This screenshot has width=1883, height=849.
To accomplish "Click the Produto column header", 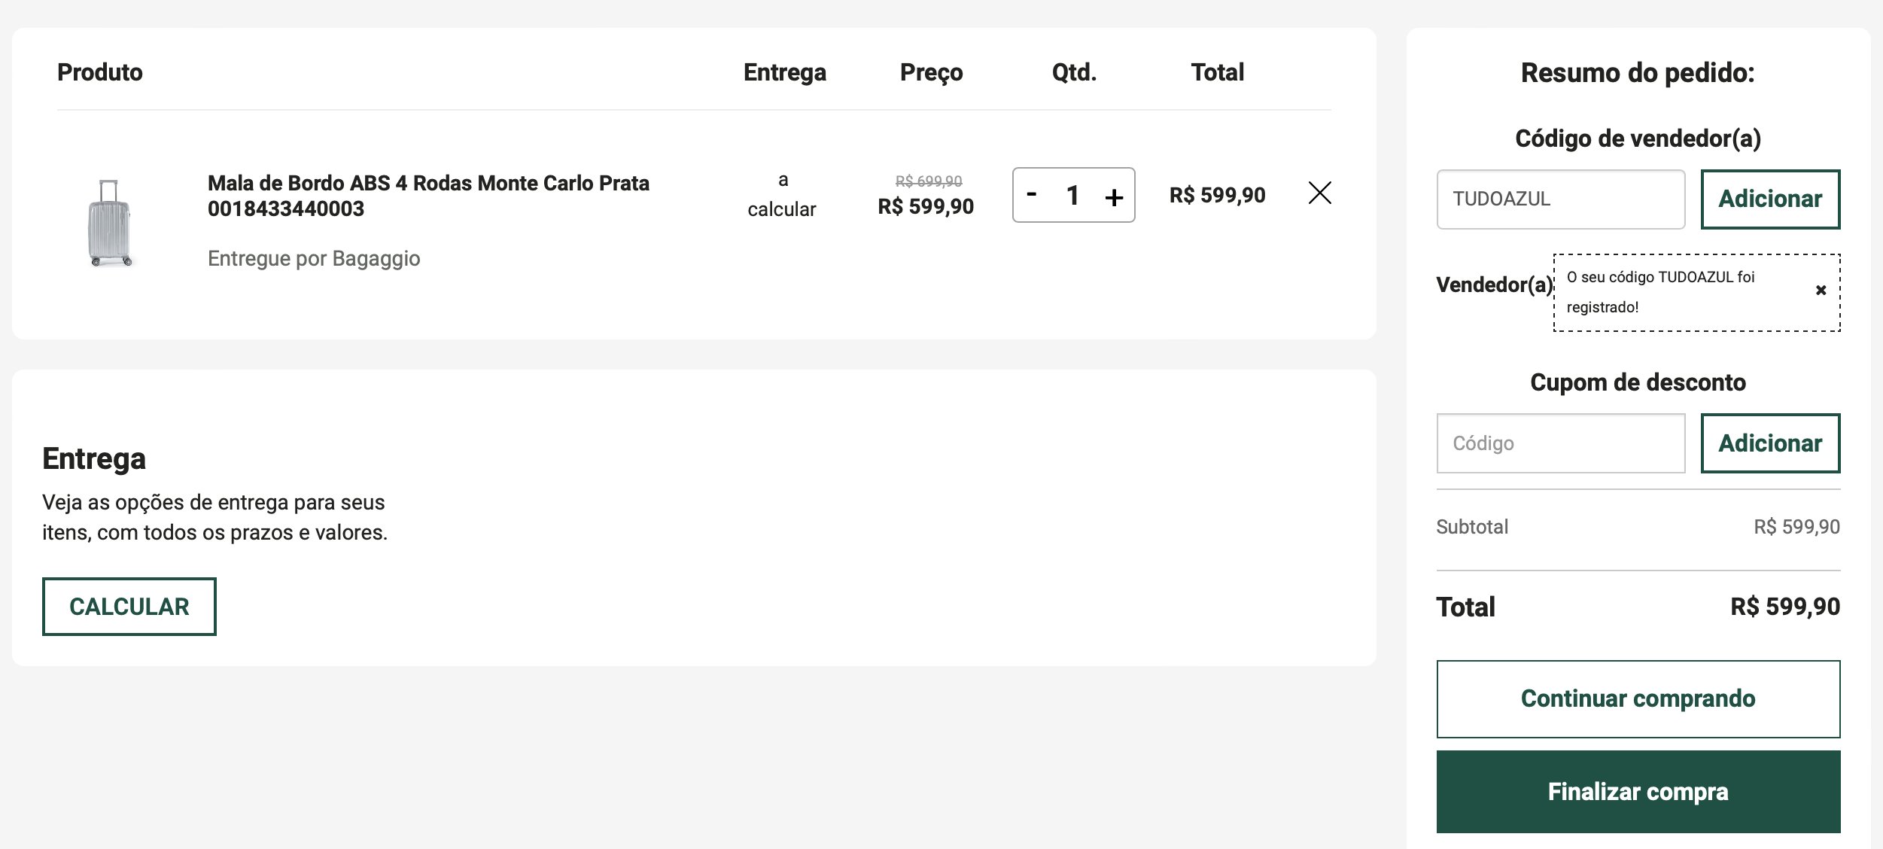I will pos(100,72).
